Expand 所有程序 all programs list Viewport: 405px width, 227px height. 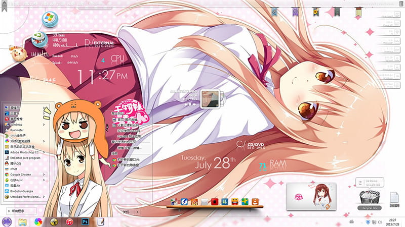[22, 211]
